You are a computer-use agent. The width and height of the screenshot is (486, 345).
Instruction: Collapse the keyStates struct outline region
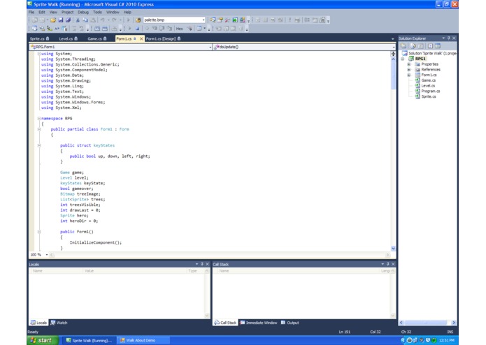pos(39,145)
